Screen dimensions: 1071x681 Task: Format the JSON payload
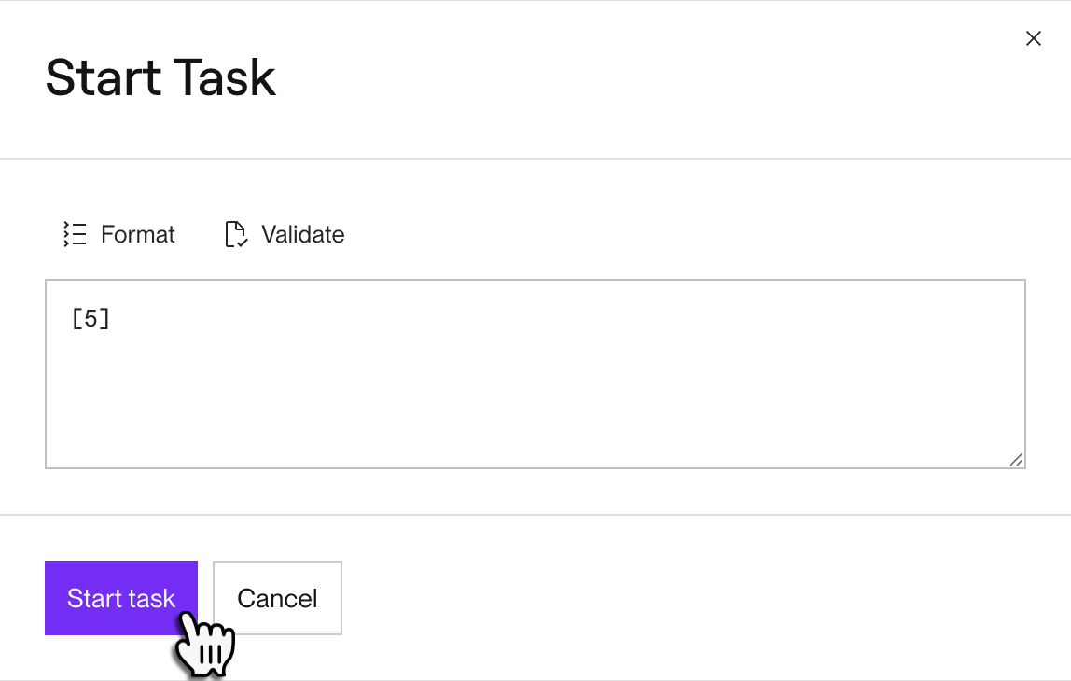tap(118, 234)
